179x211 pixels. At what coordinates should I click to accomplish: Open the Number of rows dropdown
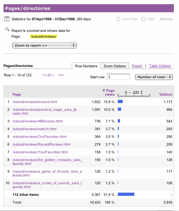[x=154, y=77]
